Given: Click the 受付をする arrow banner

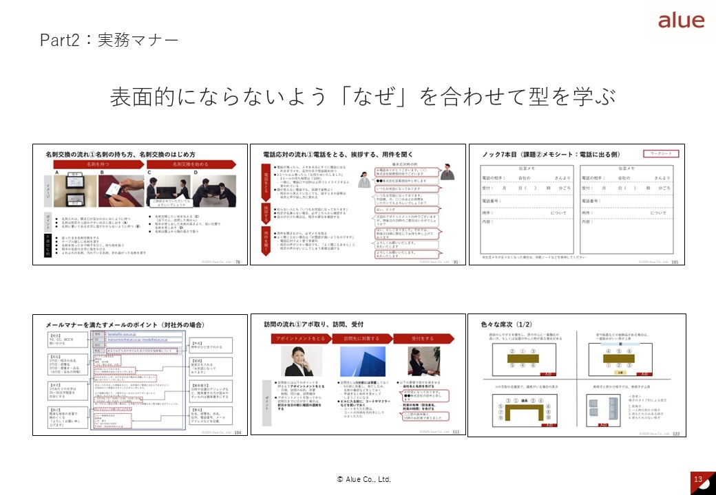Looking at the screenshot, I should tap(424, 338).
